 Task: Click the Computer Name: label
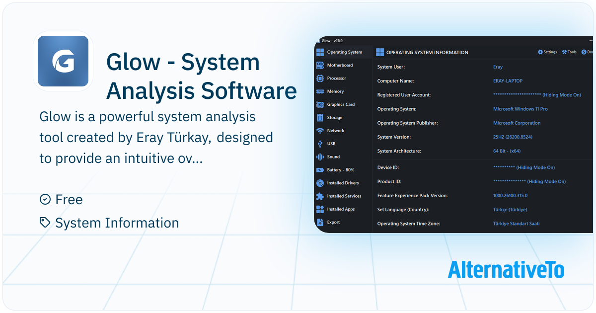395,81
